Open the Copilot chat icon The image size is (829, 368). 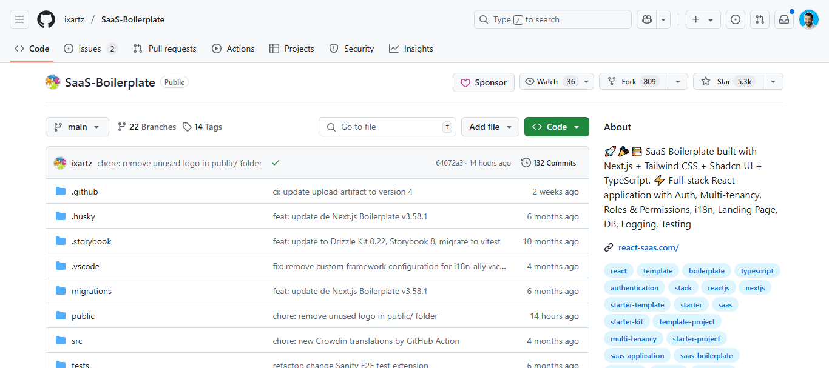pos(647,19)
